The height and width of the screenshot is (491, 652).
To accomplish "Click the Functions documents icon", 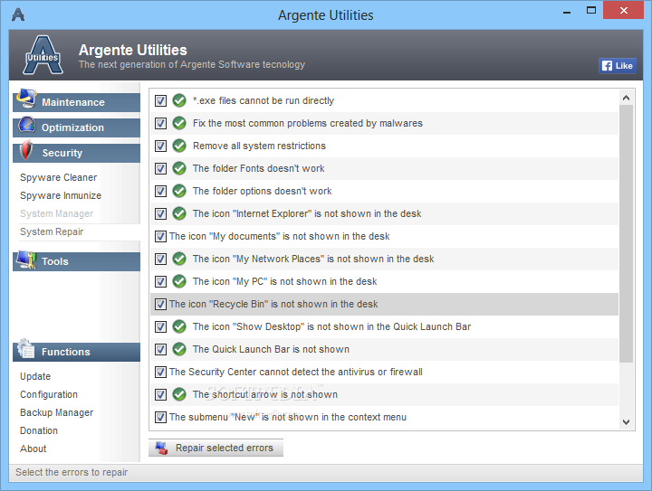I will tap(26, 349).
